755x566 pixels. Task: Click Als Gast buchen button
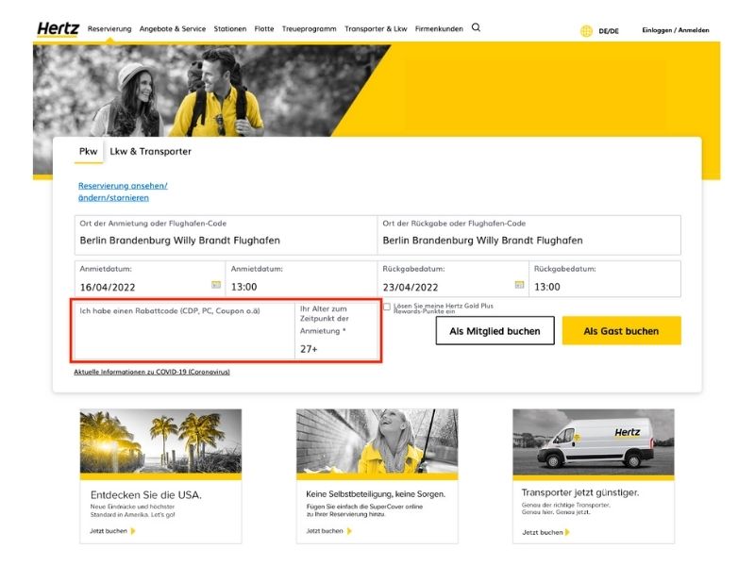tap(622, 331)
